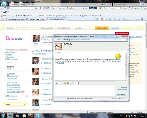Click Найти! button in Mail.ru toolbar
This screenshot has height=118, width=147.
[x=125, y=8]
